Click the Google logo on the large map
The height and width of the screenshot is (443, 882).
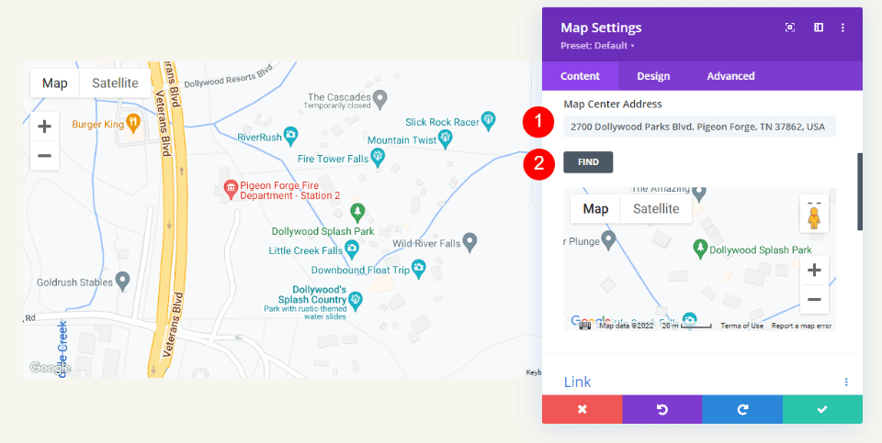tap(51, 368)
